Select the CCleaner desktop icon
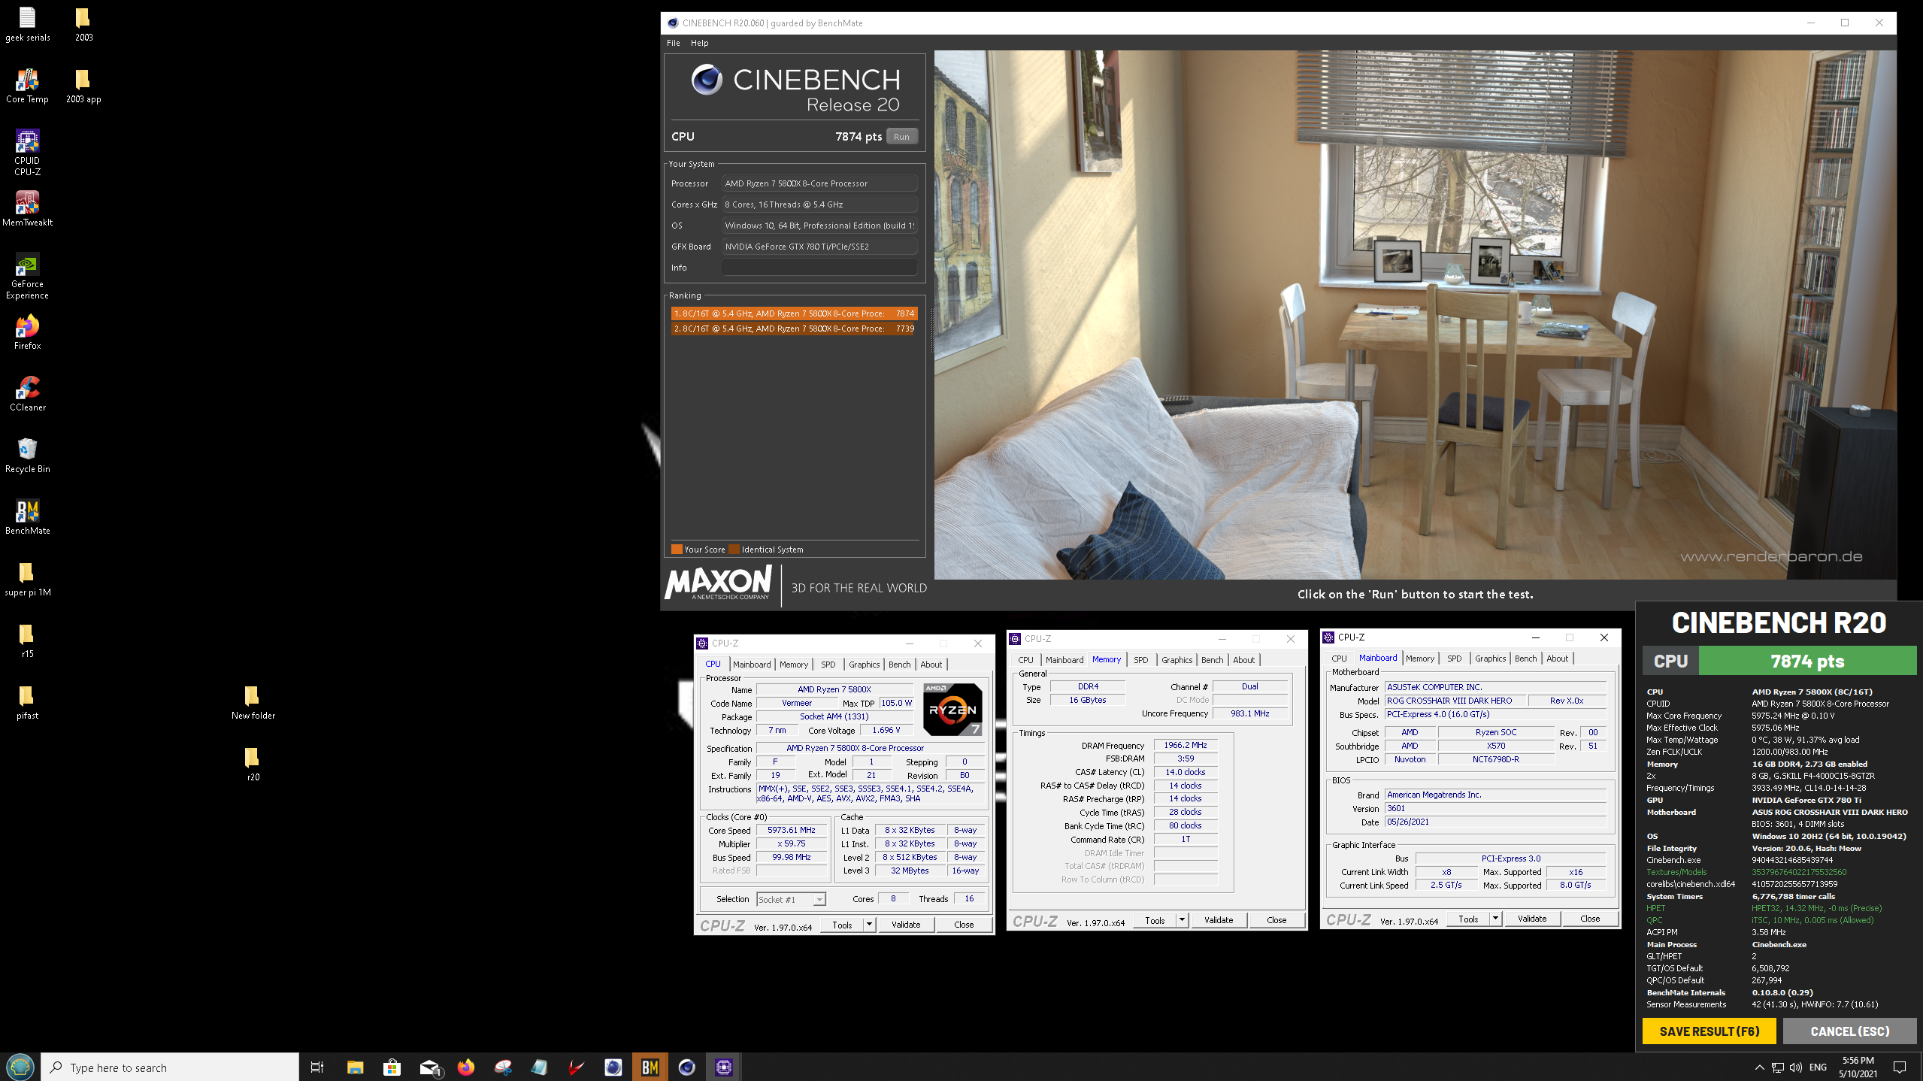Screen dimensions: 1923x1081 27,393
